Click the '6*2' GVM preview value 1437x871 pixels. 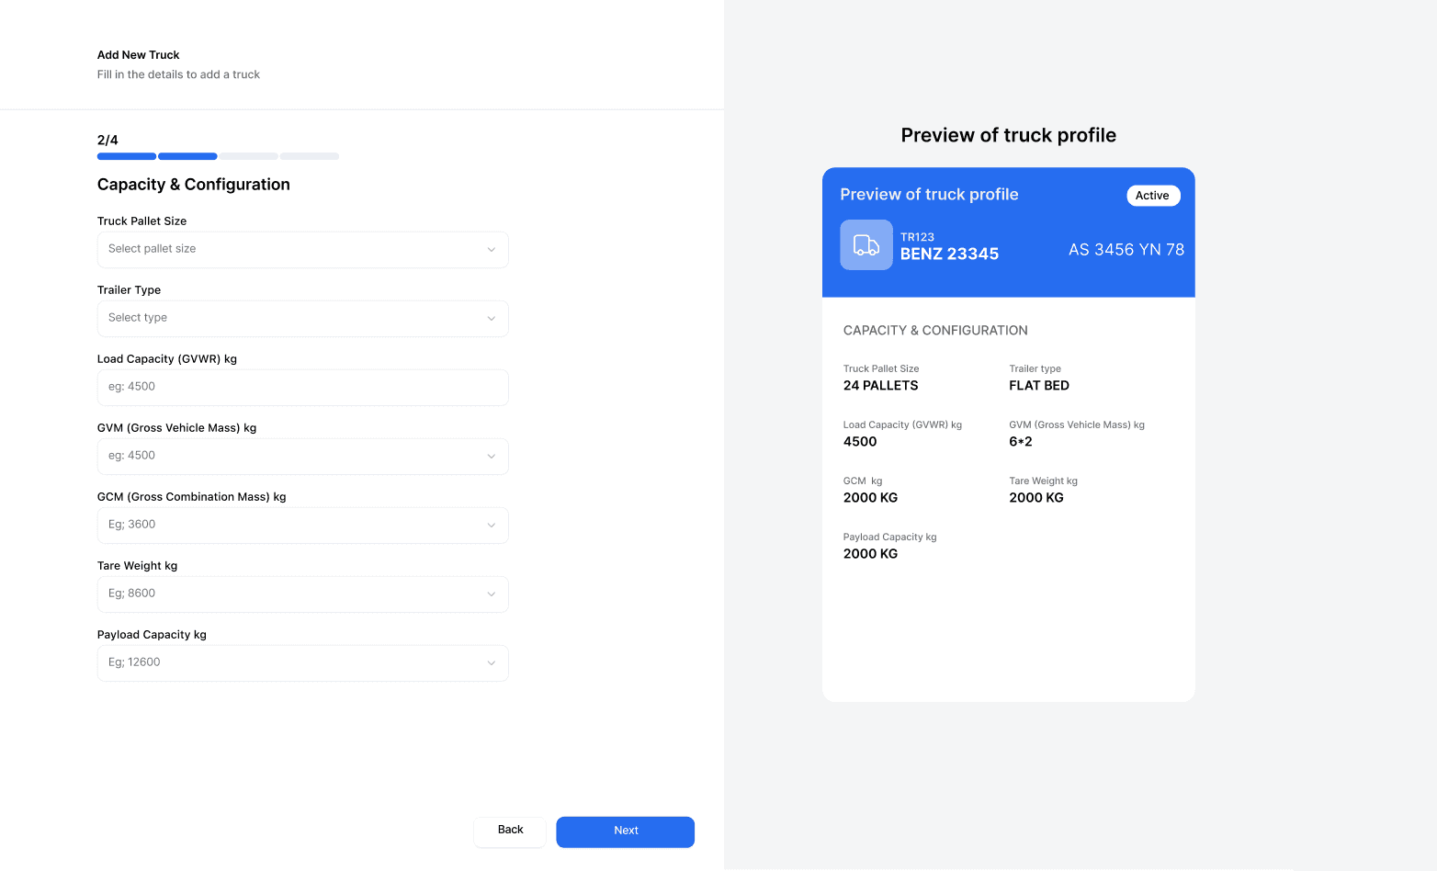pos(1021,442)
